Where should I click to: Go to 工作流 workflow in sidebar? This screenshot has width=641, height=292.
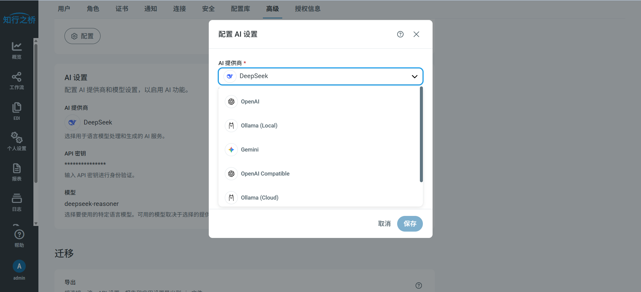click(x=17, y=81)
